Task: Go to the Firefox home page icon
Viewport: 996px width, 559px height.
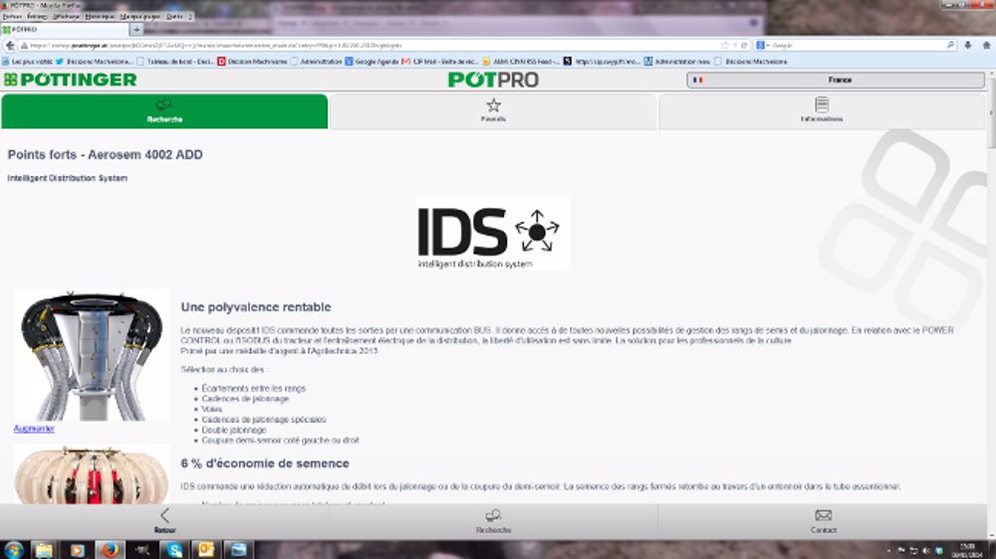Action: point(986,46)
